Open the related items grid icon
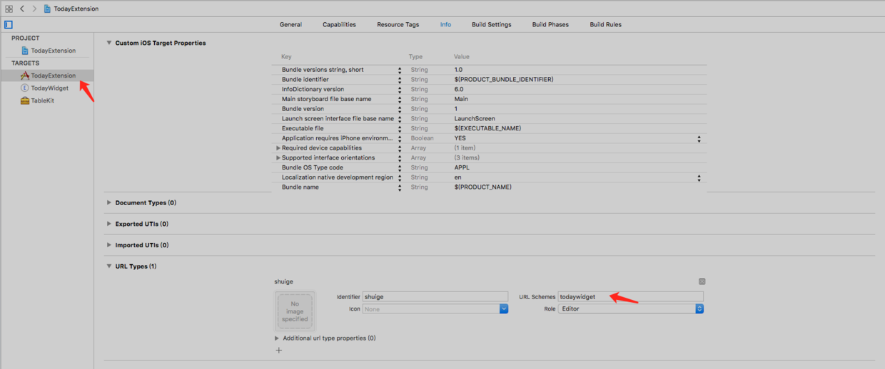The height and width of the screenshot is (369, 885). click(9, 9)
